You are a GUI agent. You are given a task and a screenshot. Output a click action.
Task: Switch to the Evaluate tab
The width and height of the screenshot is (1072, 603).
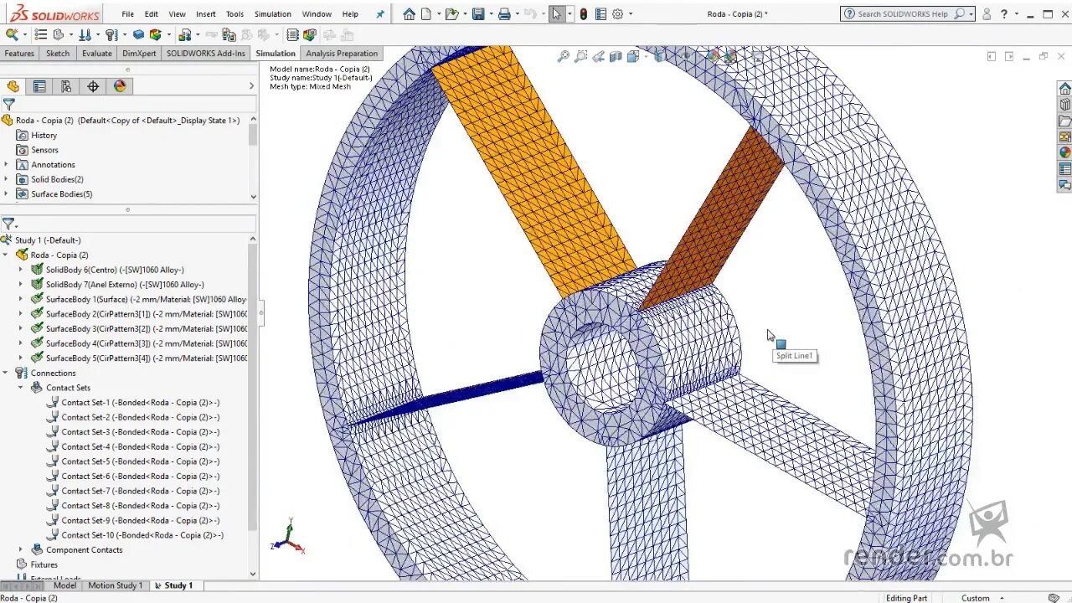[96, 53]
